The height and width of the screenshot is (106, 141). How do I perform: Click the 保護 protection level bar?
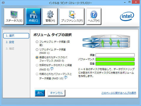(x=115, y=55)
